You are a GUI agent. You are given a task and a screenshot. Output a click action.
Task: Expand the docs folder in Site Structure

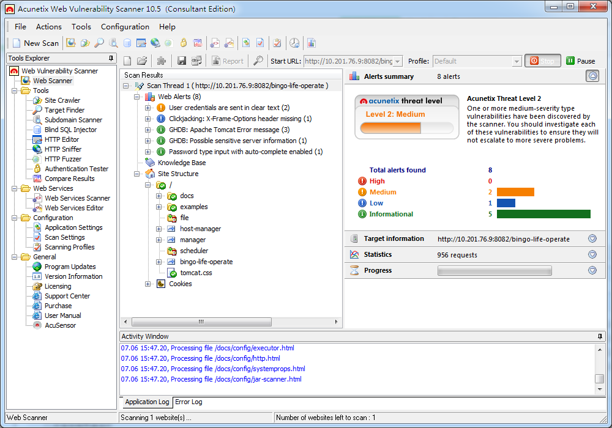tap(159, 196)
